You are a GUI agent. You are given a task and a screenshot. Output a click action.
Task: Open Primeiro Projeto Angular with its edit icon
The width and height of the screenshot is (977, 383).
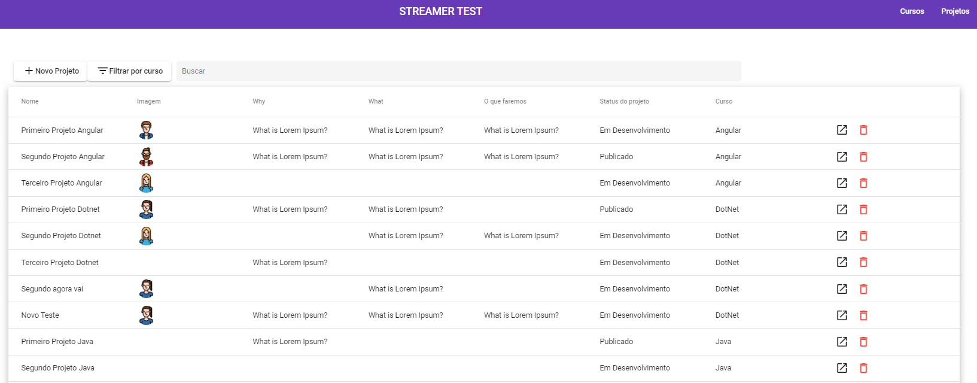(842, 130)
